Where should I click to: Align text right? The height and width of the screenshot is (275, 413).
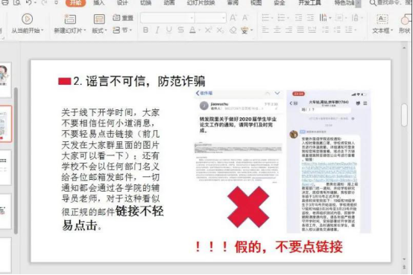[289, 30]
